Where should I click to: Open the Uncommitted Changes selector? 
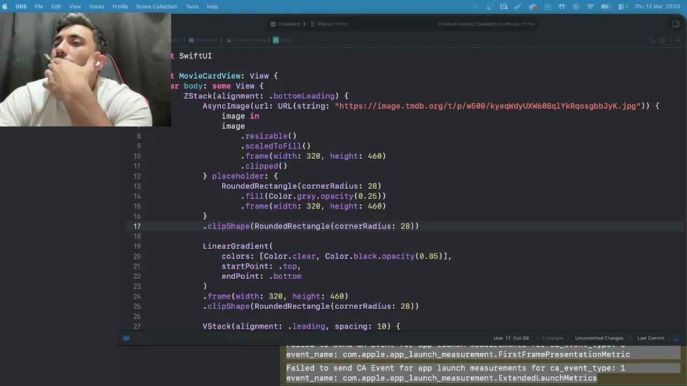599,338
